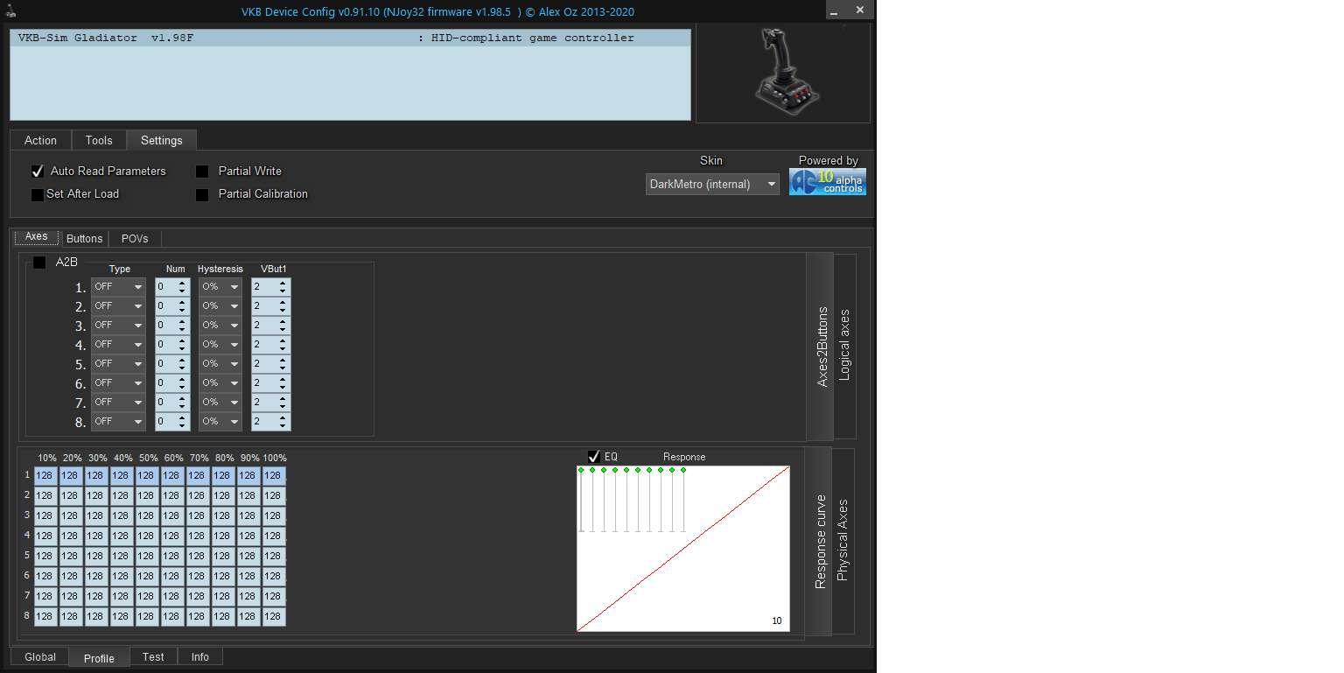The height and width of the screenshot is (673, 1344).
Task: Open the Info bottom tab
Action: coord(200,657)
